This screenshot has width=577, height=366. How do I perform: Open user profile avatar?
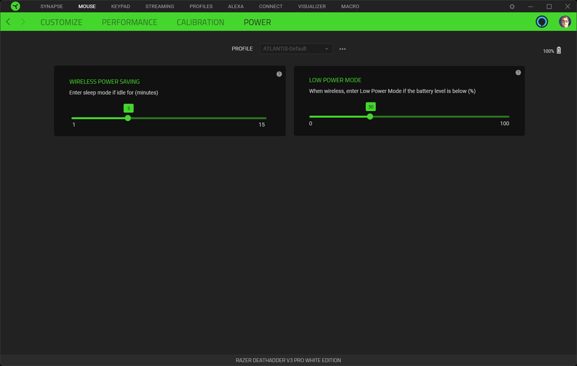(x=565, y=22)
